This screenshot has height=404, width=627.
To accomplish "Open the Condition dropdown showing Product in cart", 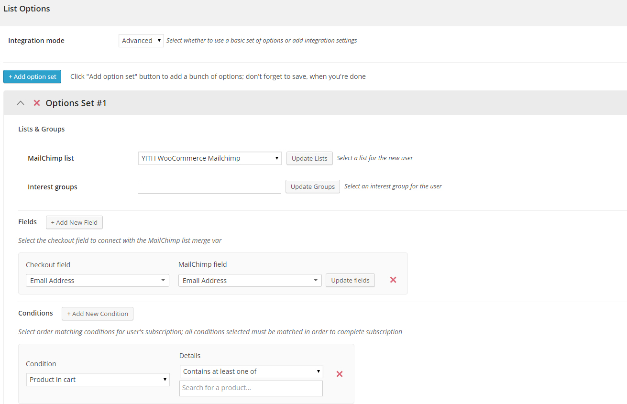I will 98,380.
